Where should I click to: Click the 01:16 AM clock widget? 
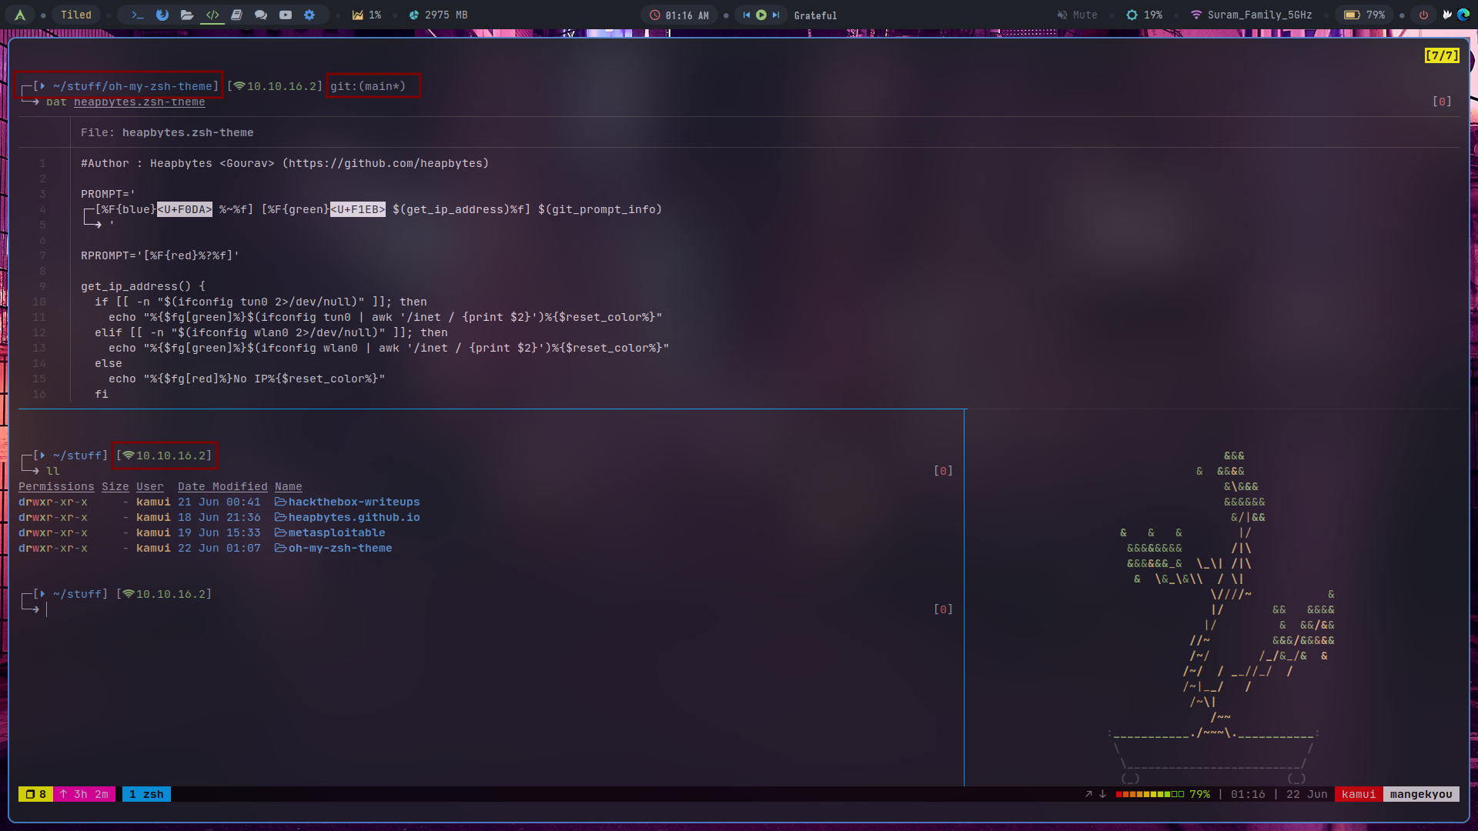point(679,15)
